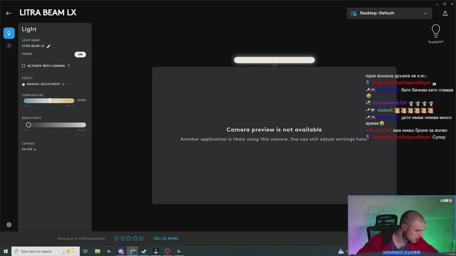Click the weather icon in taskbar
The image size is (456, 256).
pyautogui.click(x=341, y=251)
